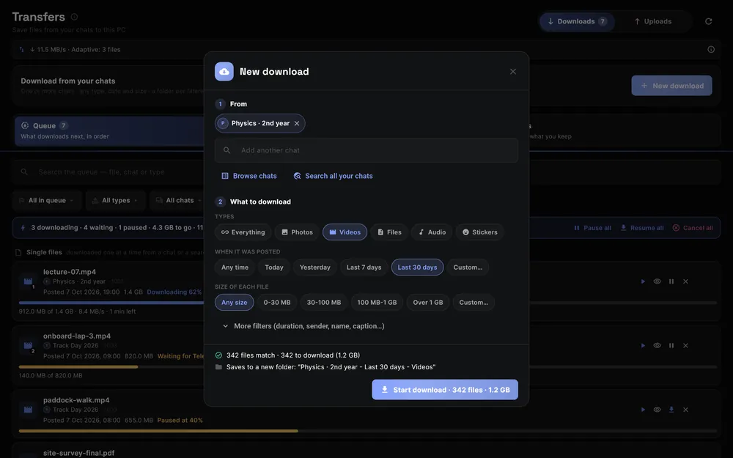Viewport: 733px width, 458px height.
Task: Cancel the lecture-07.mp4 download with its X icon
Action: [x=686, y=281]
